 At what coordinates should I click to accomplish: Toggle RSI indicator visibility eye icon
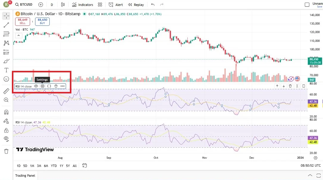(36, 86)
